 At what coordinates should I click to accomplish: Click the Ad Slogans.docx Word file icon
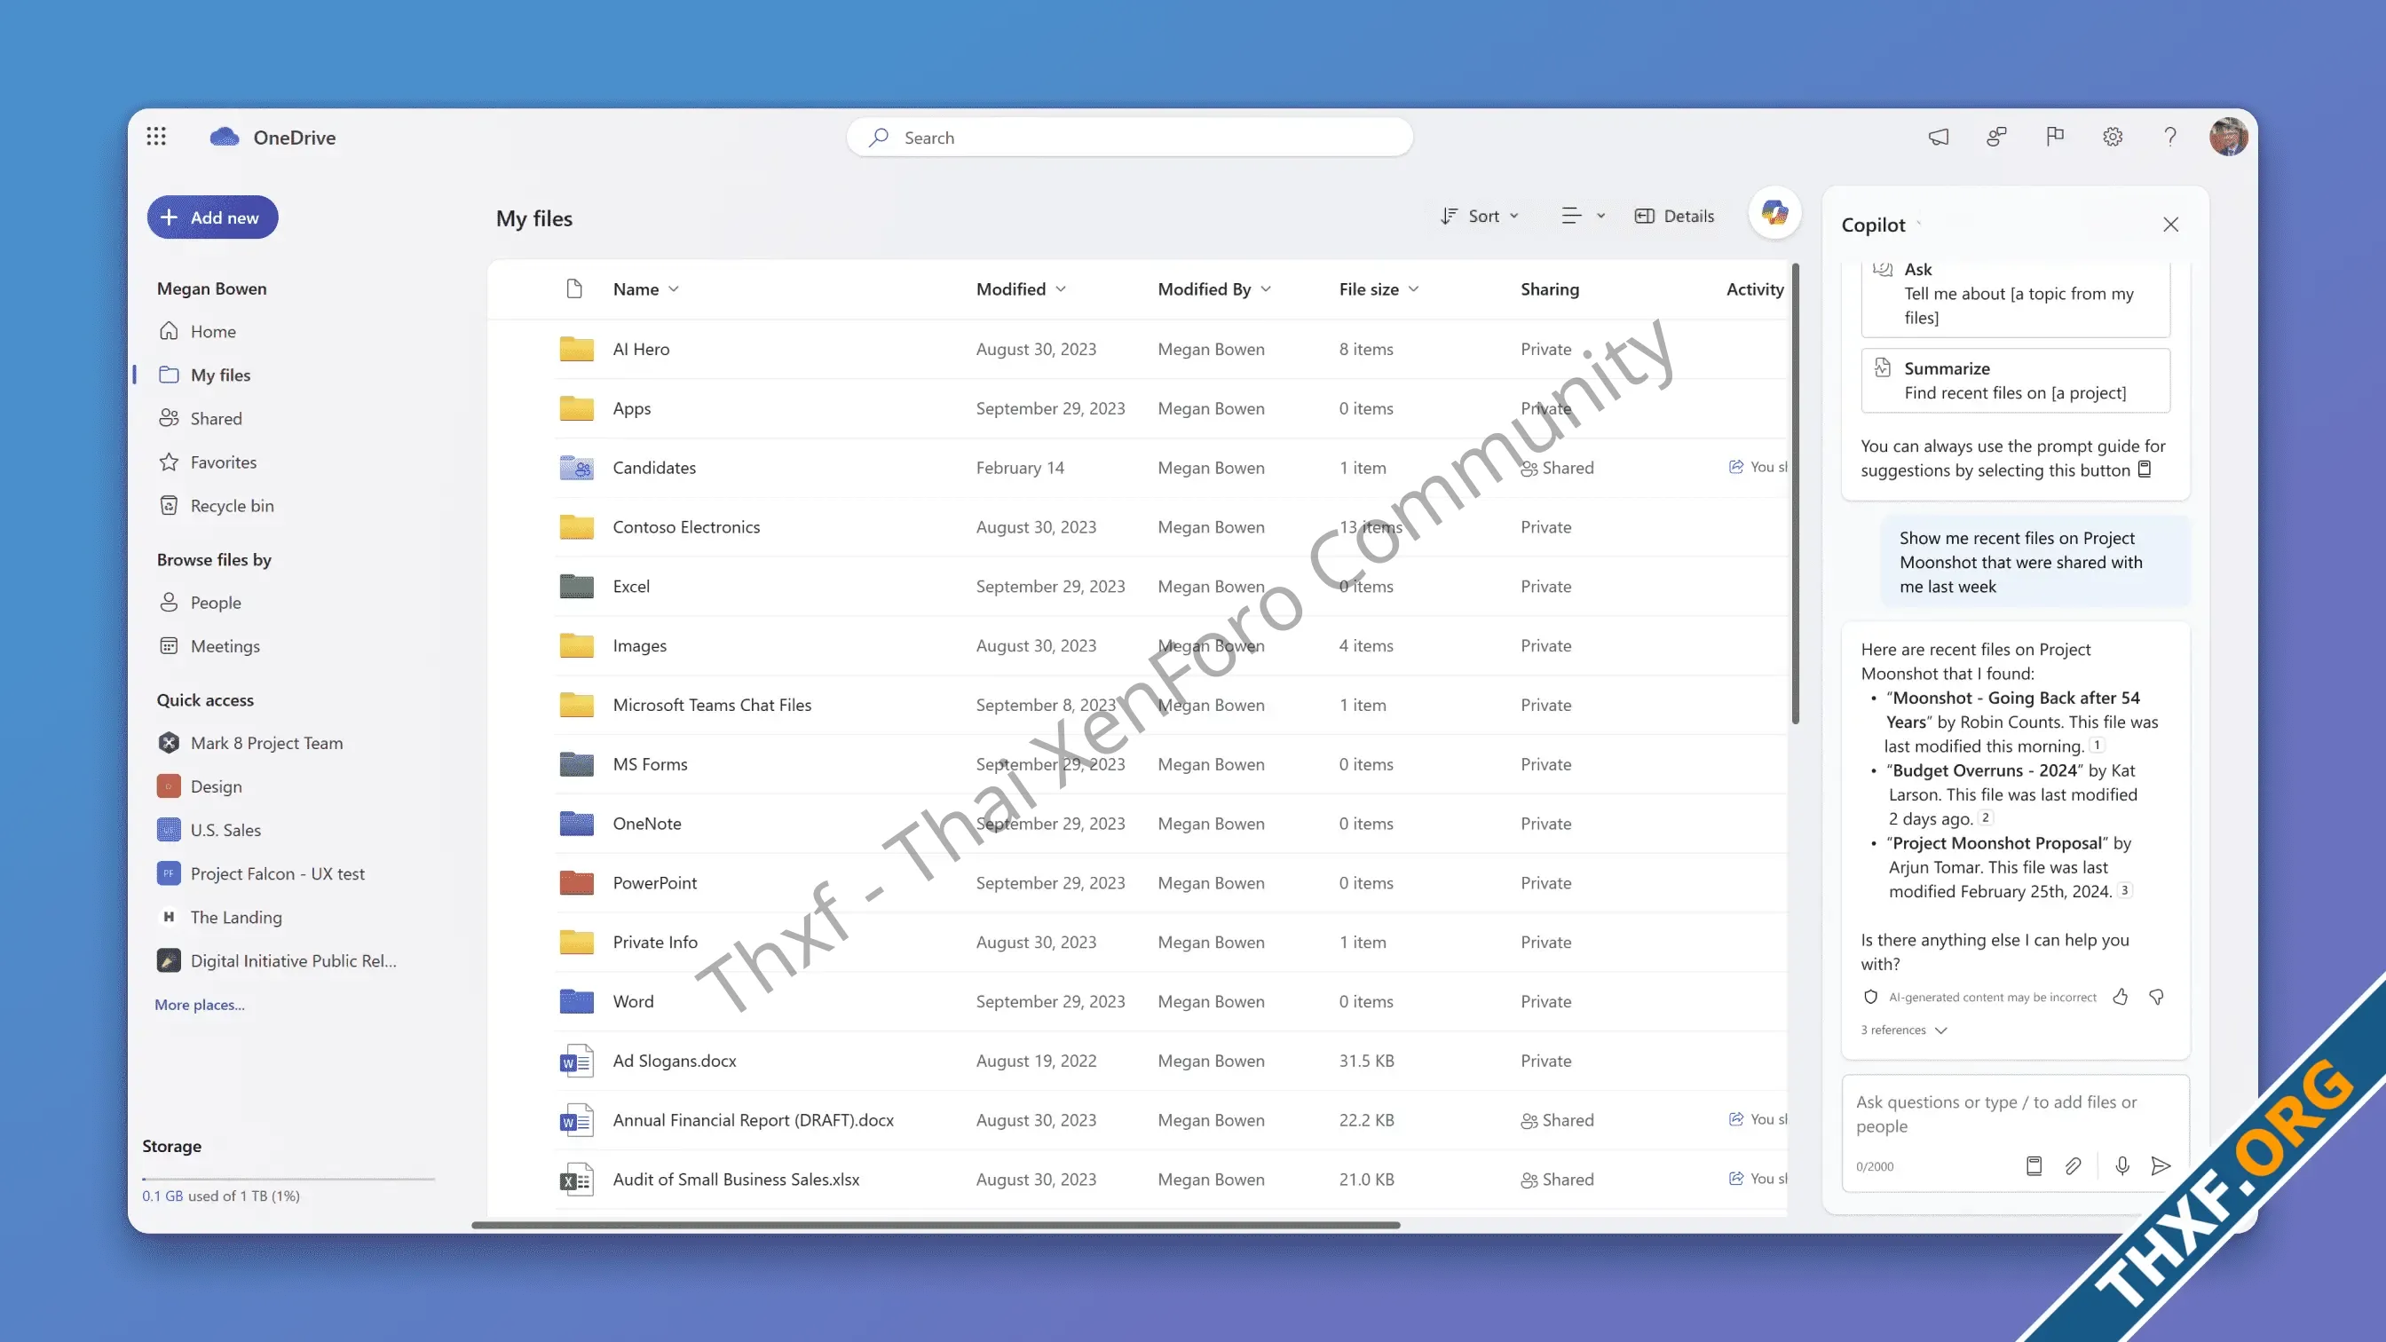[576, 1061]
